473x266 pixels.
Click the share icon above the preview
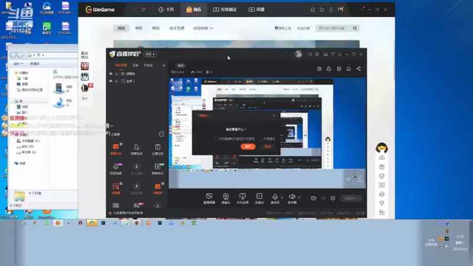358,69
